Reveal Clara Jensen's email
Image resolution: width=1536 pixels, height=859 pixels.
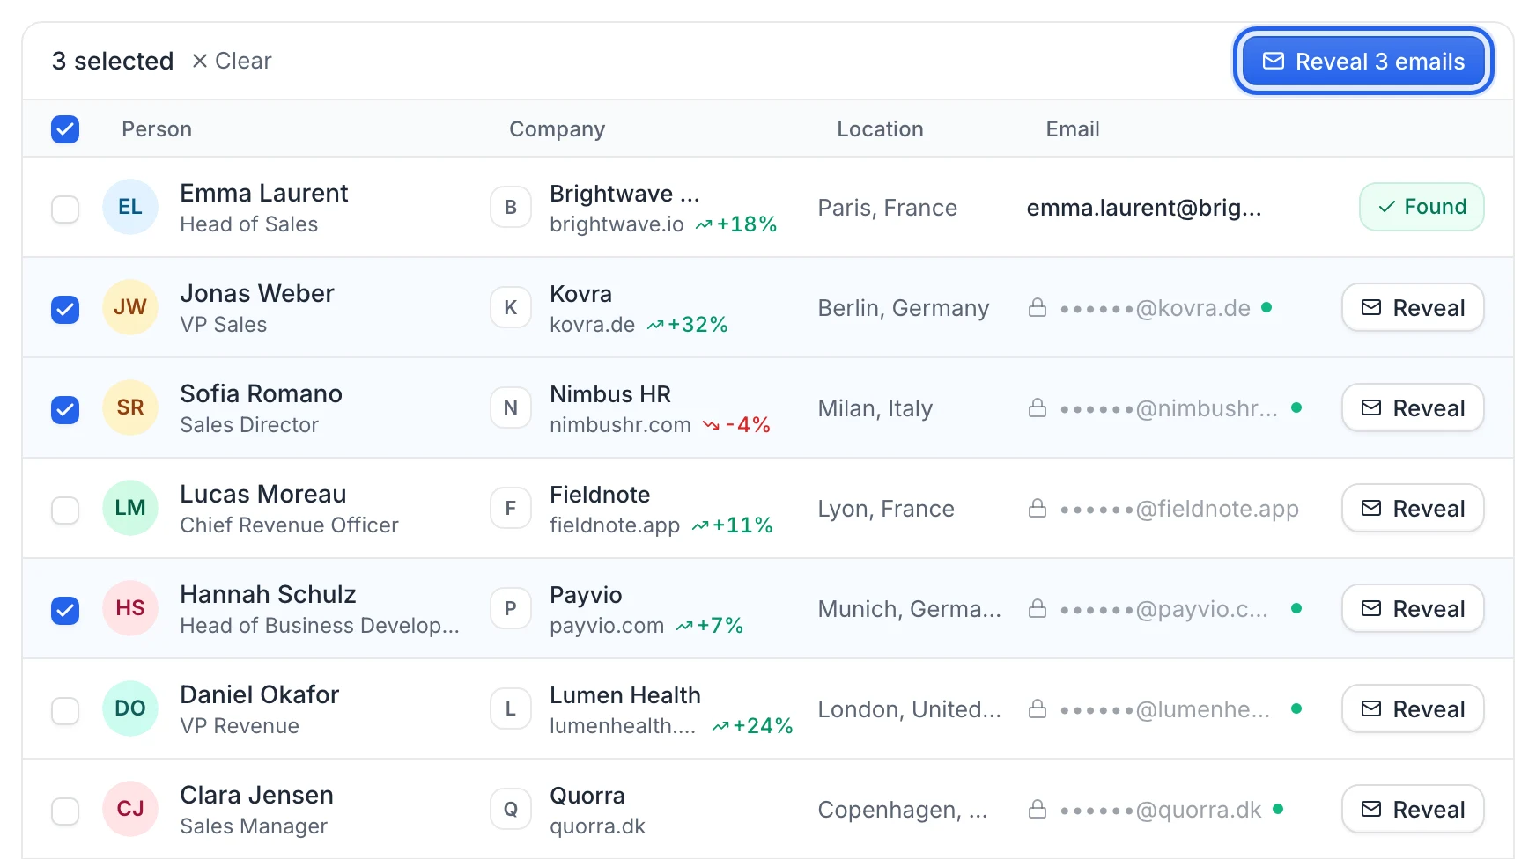[1413, 809]
